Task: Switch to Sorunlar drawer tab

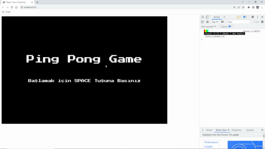Action: point(250,130)
